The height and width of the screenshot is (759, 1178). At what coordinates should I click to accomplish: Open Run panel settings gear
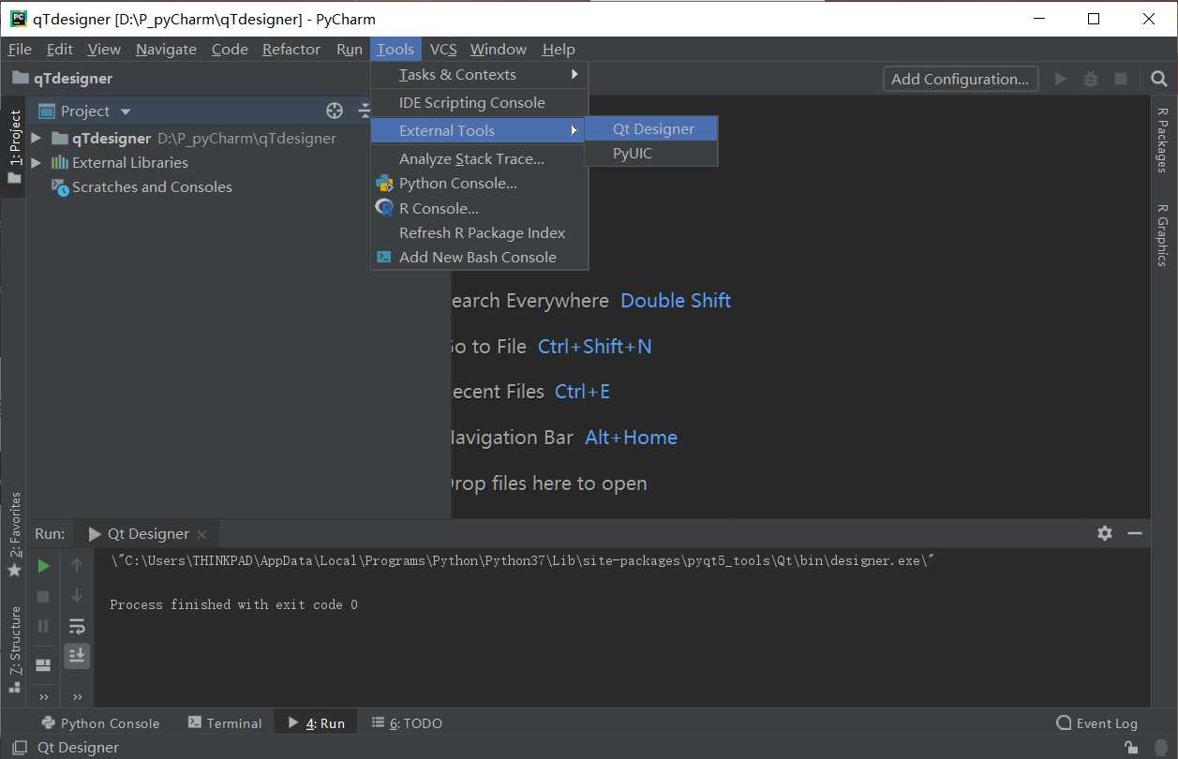click(x=1105, y=533)
